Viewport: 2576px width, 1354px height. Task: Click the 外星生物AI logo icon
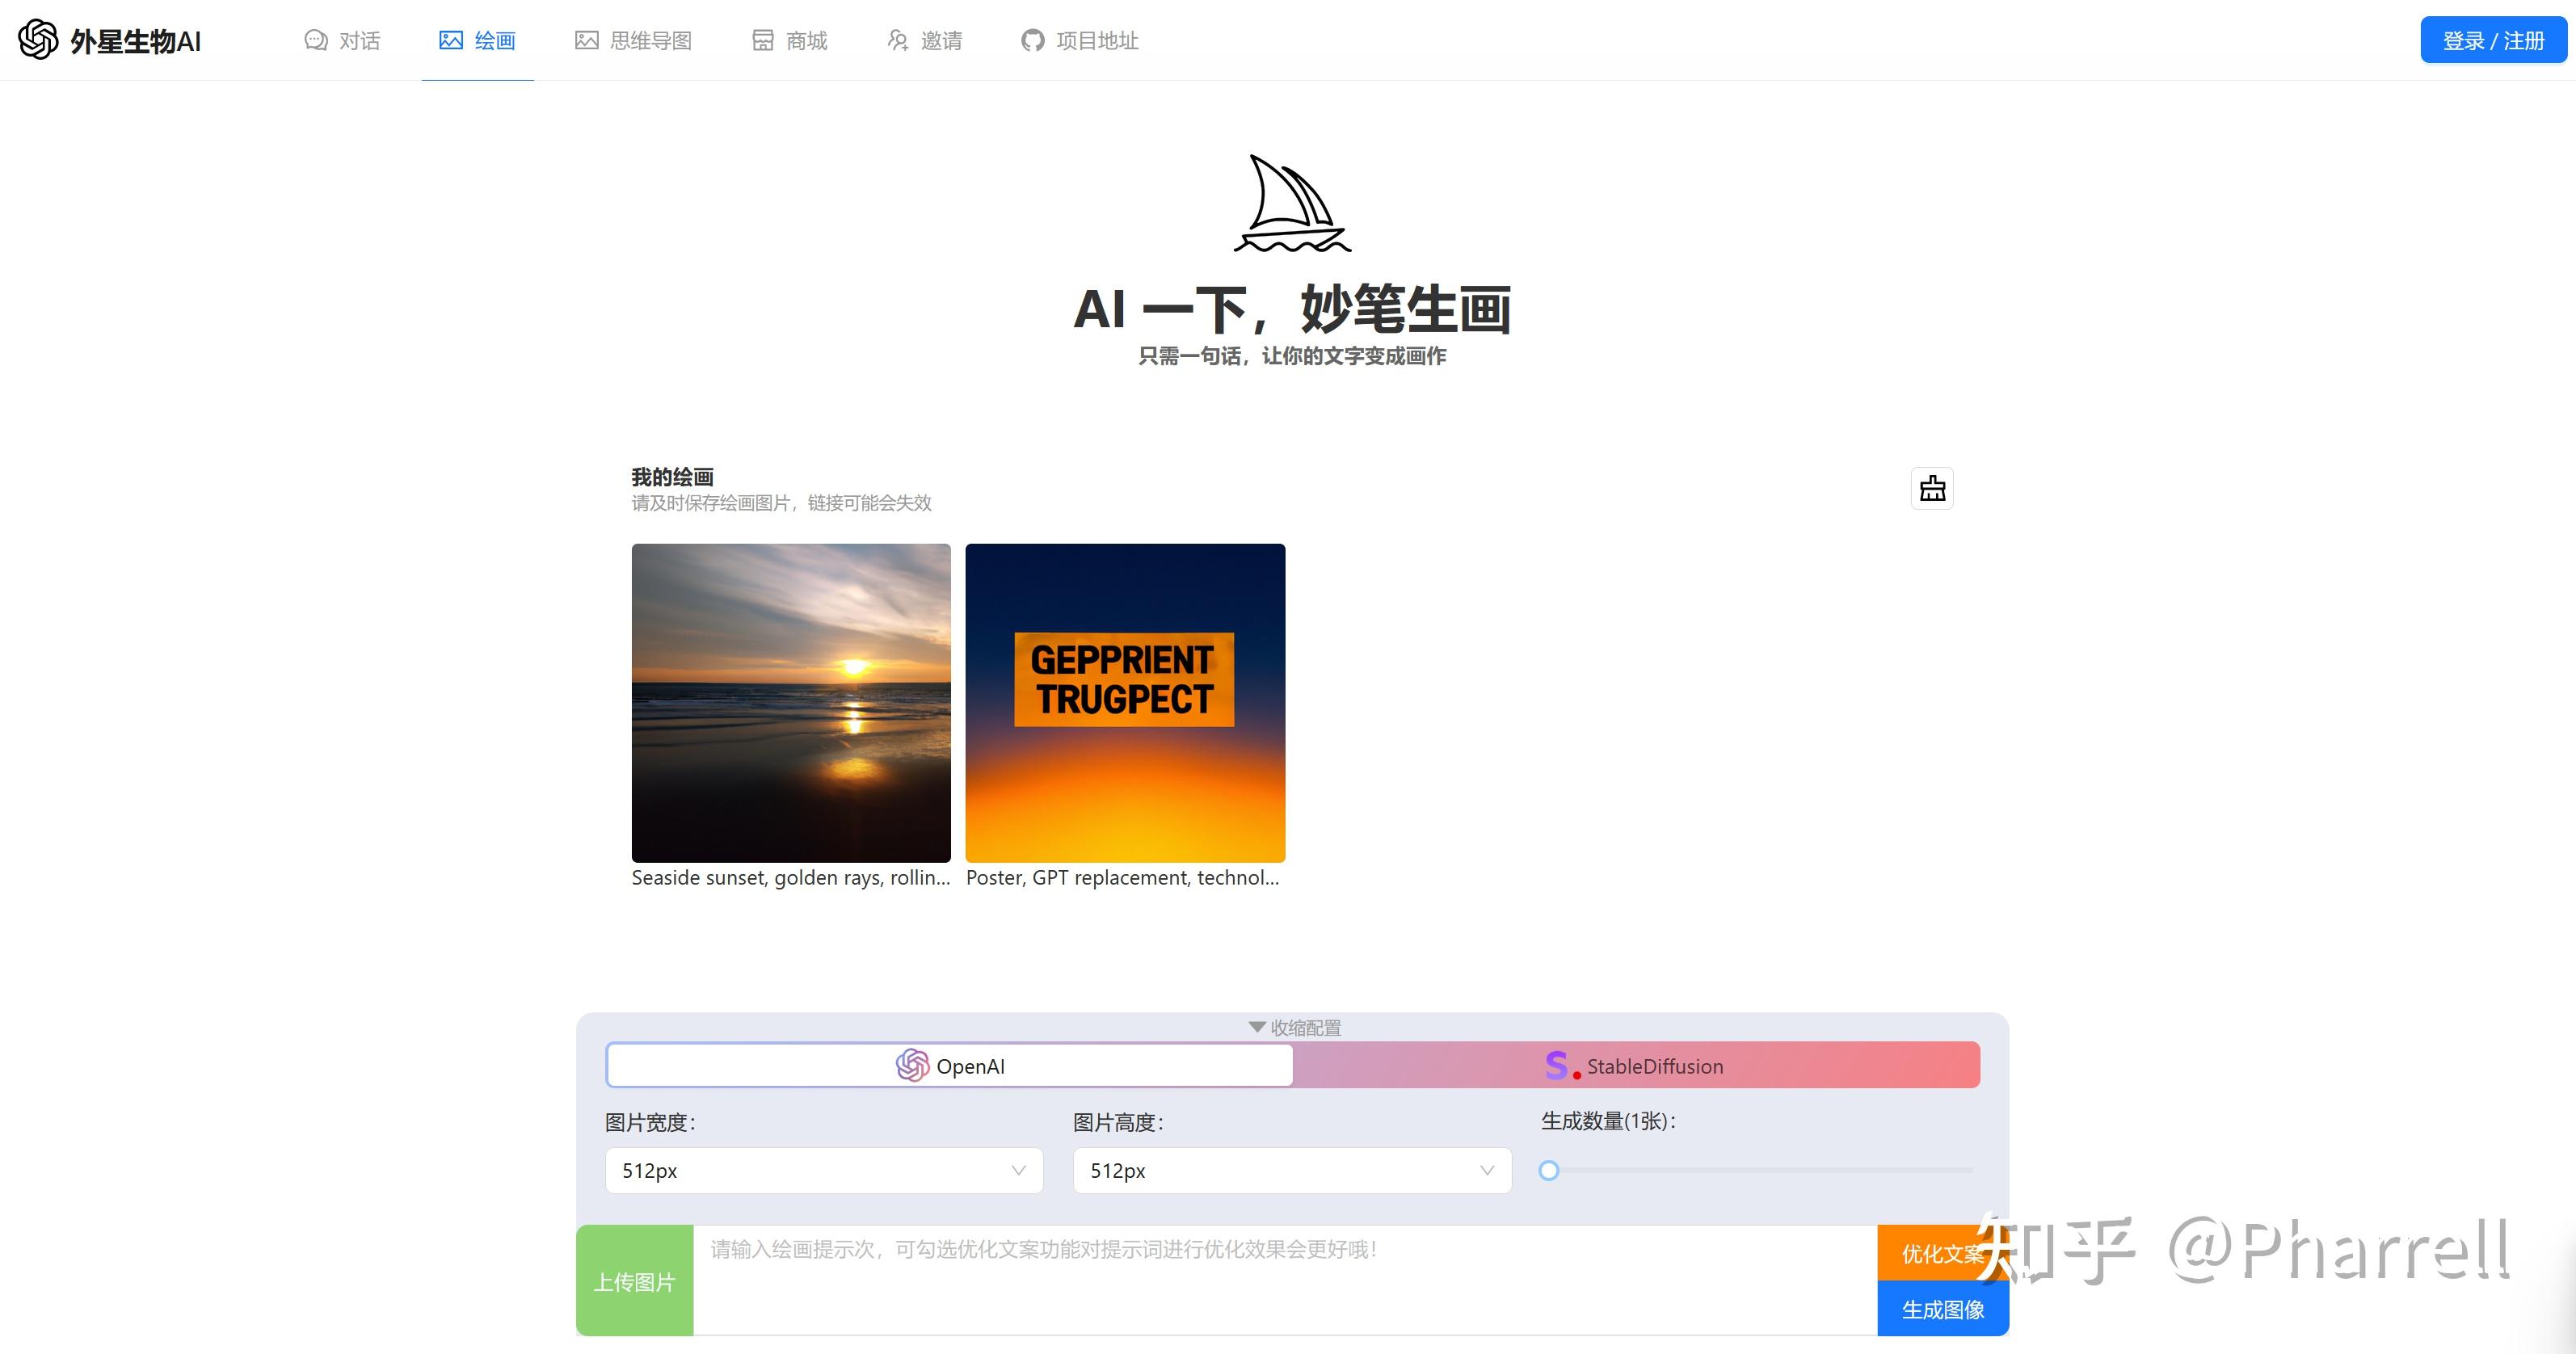[x=39, y=40]
